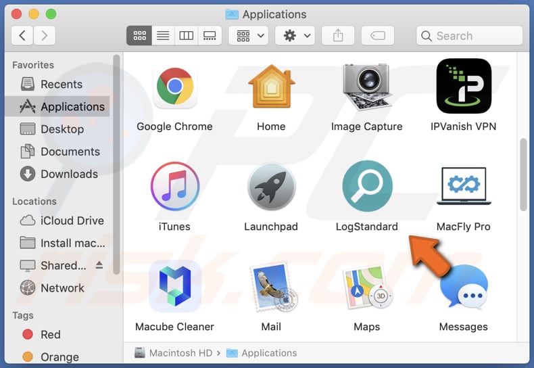This screenshot has width=534, height=368.
Task: Click the Search field
Action: click(x=469, y=35)
